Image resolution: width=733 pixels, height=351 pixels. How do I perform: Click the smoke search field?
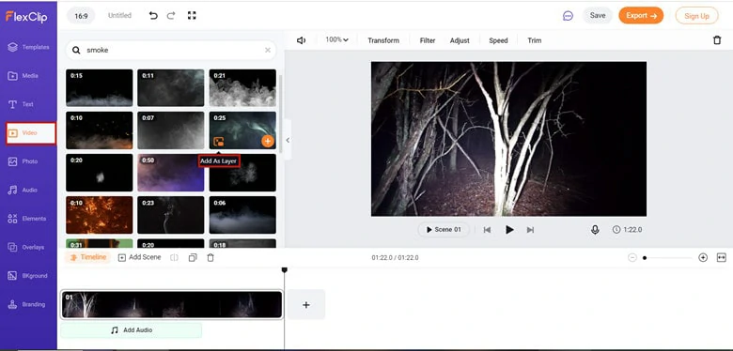click(x=171, y=50)
